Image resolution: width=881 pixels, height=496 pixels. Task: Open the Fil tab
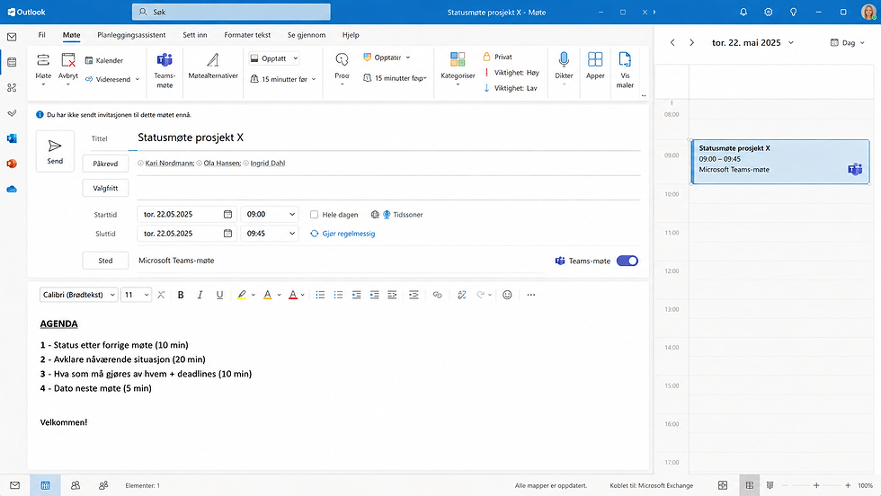41,35
